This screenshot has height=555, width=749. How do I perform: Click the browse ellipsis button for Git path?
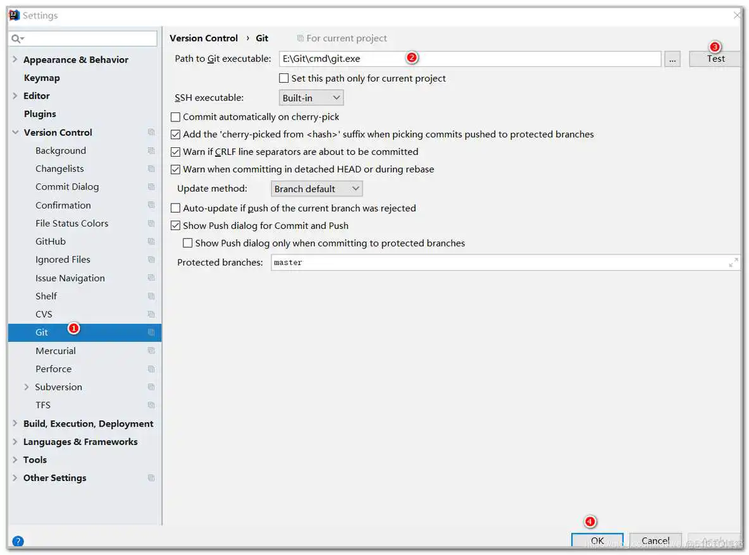(672, 59)
